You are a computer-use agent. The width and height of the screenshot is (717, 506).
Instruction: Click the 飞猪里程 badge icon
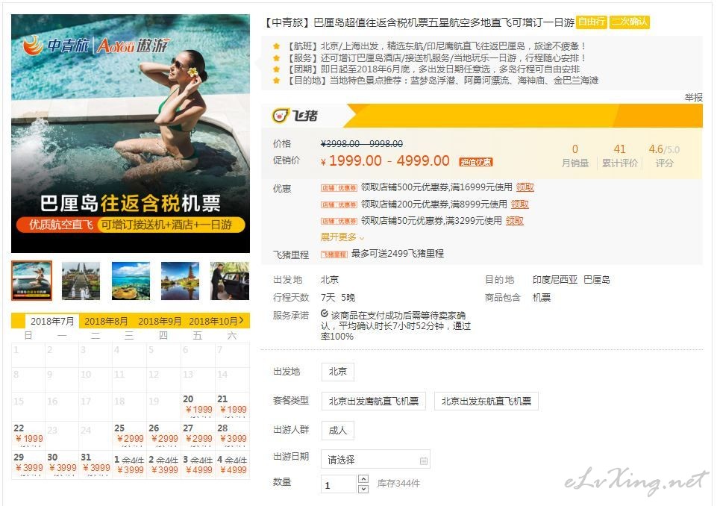pyautogui.click(x=334, y=254)
